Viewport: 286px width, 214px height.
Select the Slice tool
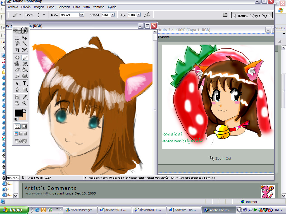(25, 50)
